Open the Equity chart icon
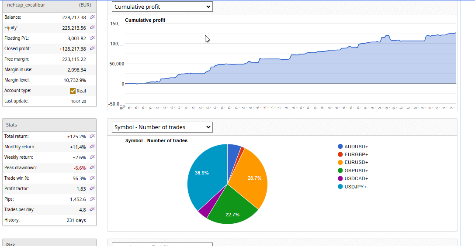The width and height of the screenshot is (475, 246). [92, 27]
